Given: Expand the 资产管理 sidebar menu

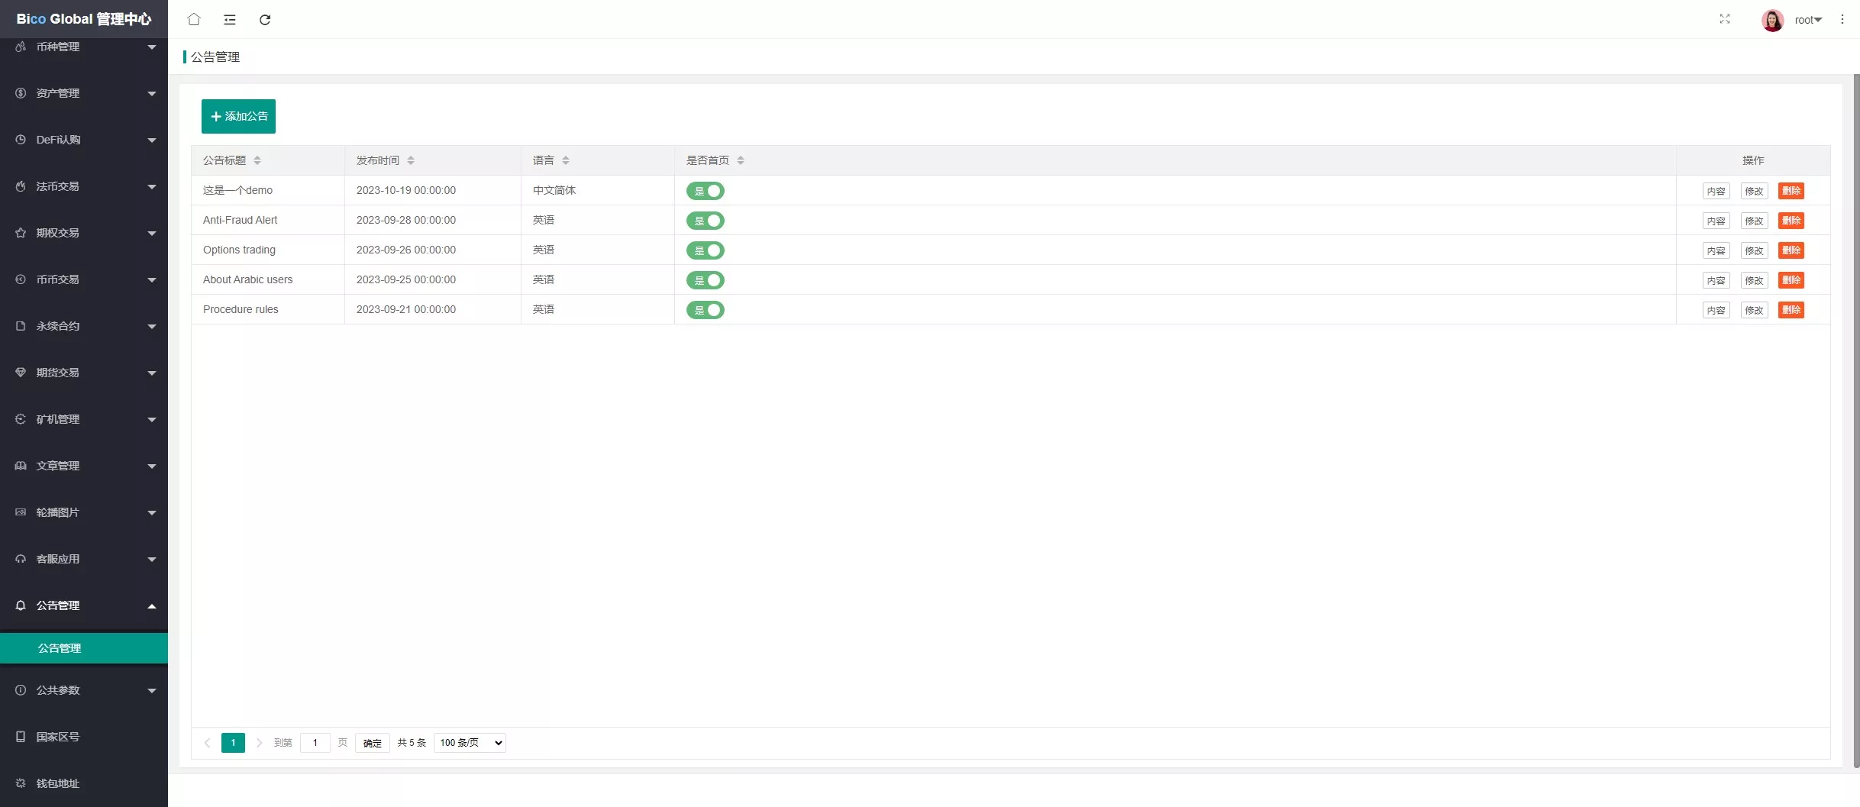Looking at the screenshot, I should click(84, 93).
